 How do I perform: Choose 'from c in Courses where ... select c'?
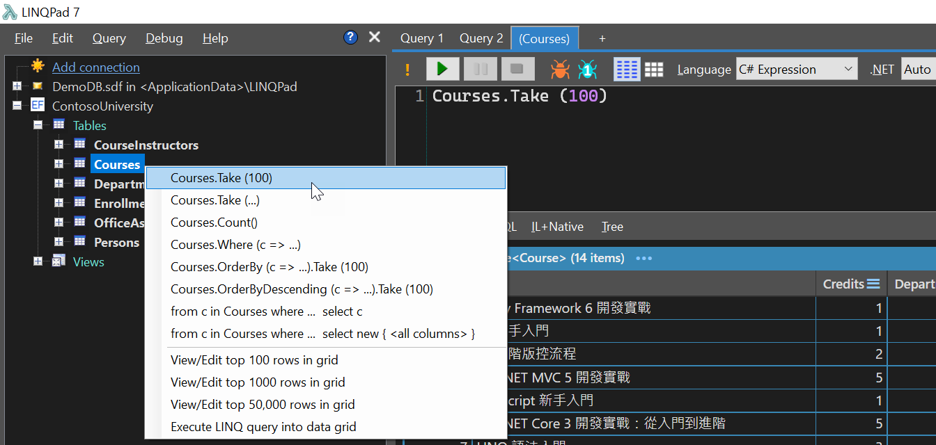coord(326,311)
